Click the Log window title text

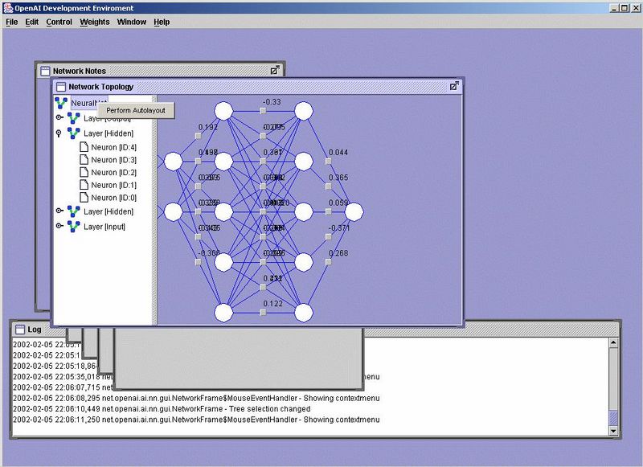tap(35, 330)
